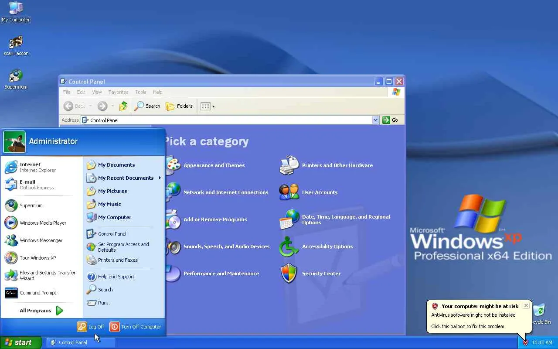Open Control Panel from the Start menu
Image resolution: width=558 pixels, height=349 pixels.
click(x=124, y=234)
